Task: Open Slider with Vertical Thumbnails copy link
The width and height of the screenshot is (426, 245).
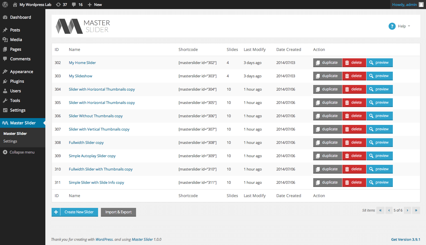Action: tap(99, 129)
